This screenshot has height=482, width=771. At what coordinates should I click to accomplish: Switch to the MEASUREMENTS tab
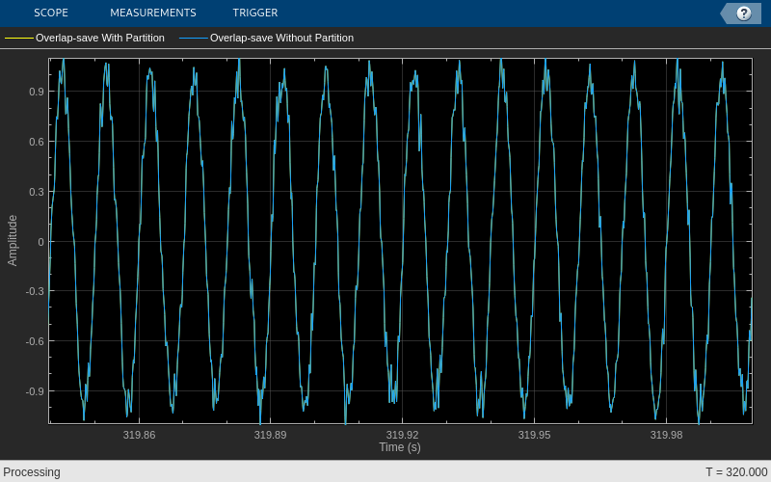pyautogui.click(x=153, y=13)
